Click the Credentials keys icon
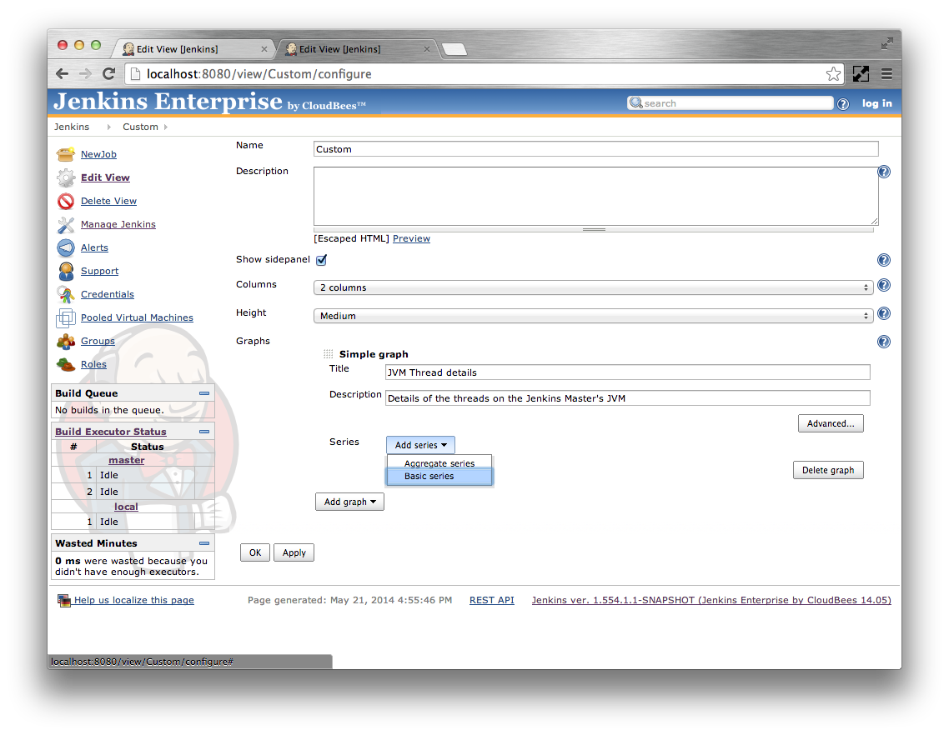Image resolution: width=949 pixels, height=735 pixels. pyautogui.click(x=65, y=295)
